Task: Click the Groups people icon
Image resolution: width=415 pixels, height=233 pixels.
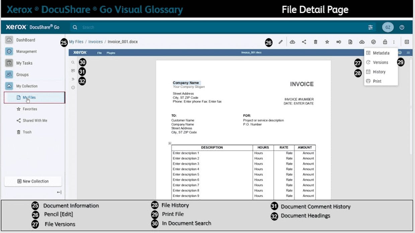Action: (9, 75)
